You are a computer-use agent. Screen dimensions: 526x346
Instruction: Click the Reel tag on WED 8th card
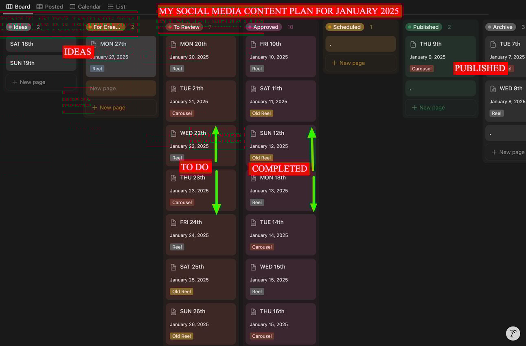coord(497,113)
